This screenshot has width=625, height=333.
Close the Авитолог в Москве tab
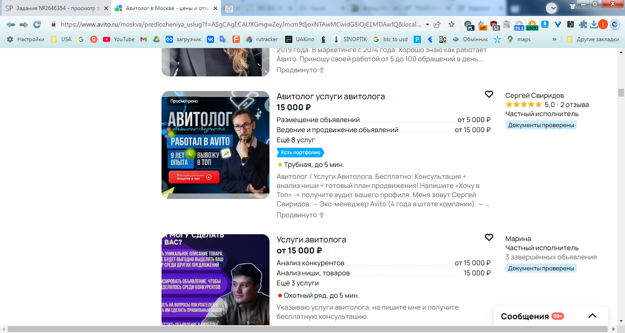216,8
